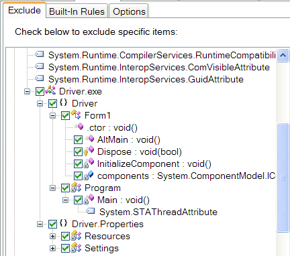Click the scrollbar up arrow

(x=283, y=55)
